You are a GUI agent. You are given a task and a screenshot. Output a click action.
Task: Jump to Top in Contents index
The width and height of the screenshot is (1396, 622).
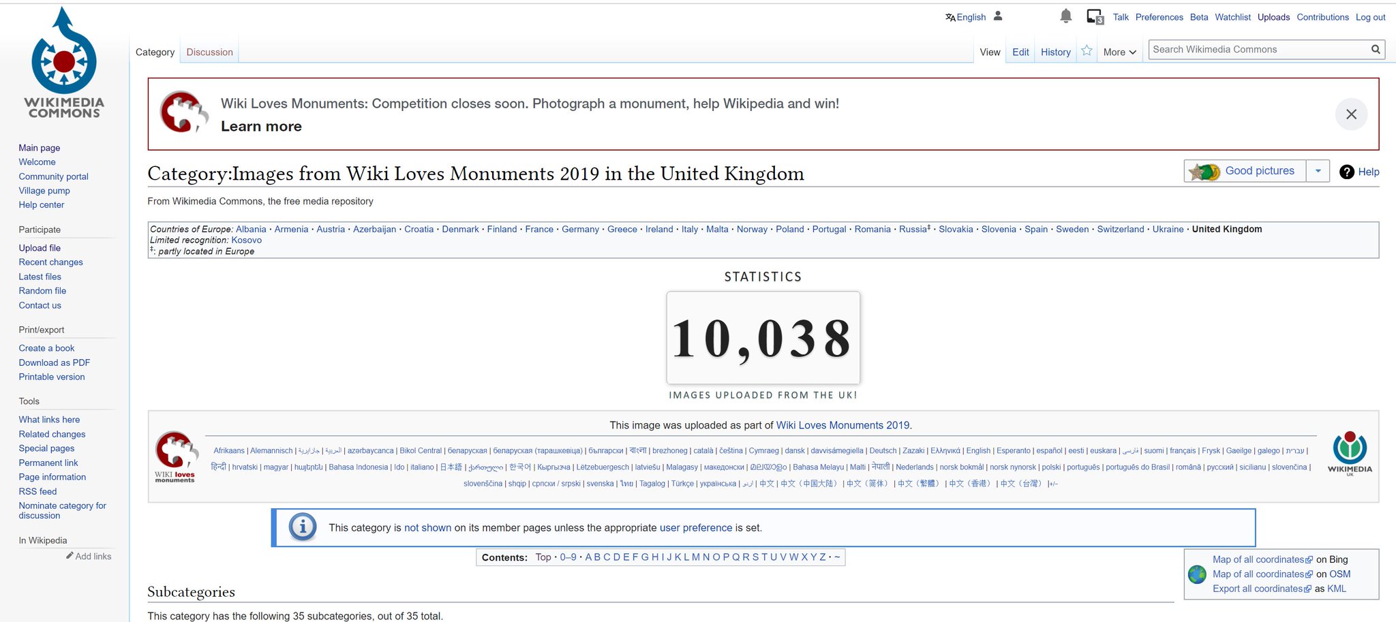pyautogui.click(x=543, y=557)
